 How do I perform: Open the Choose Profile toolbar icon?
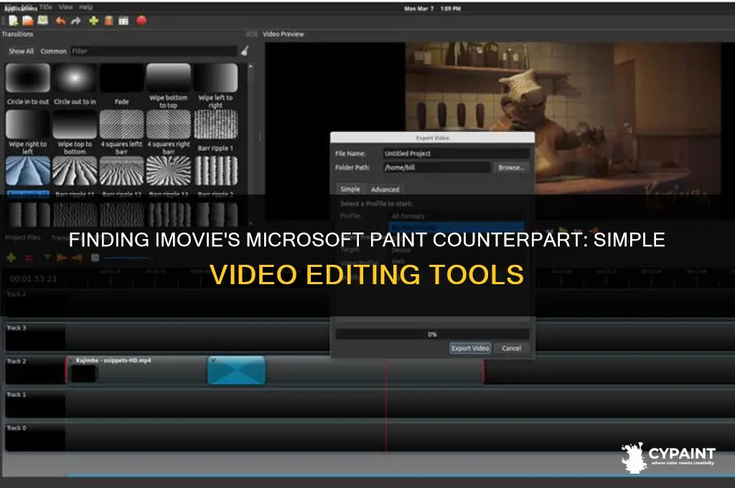click(x=109, y=21)
